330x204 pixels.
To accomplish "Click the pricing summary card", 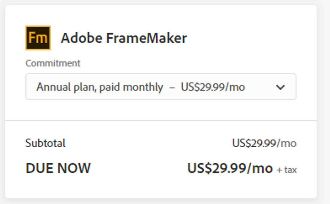I will click(x=165, y=101).
